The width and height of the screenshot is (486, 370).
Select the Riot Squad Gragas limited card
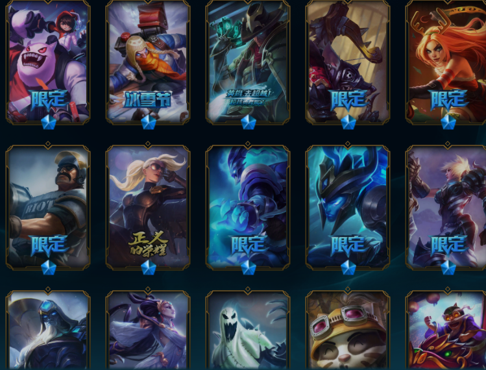point(48,207)
